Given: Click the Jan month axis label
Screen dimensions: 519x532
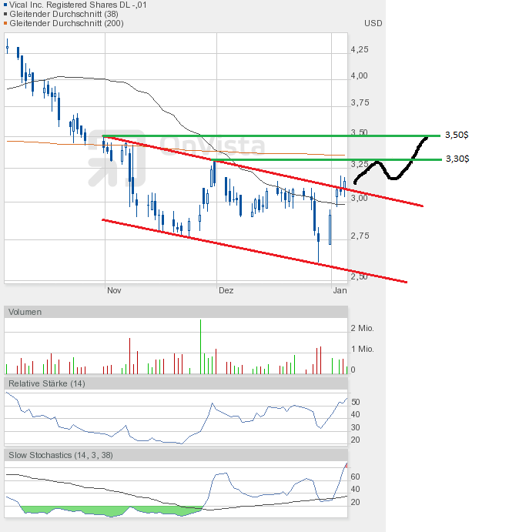Looking at the screenshot, I should click(340, 290).
